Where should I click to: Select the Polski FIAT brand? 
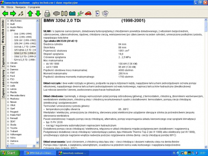click(15, 115)
